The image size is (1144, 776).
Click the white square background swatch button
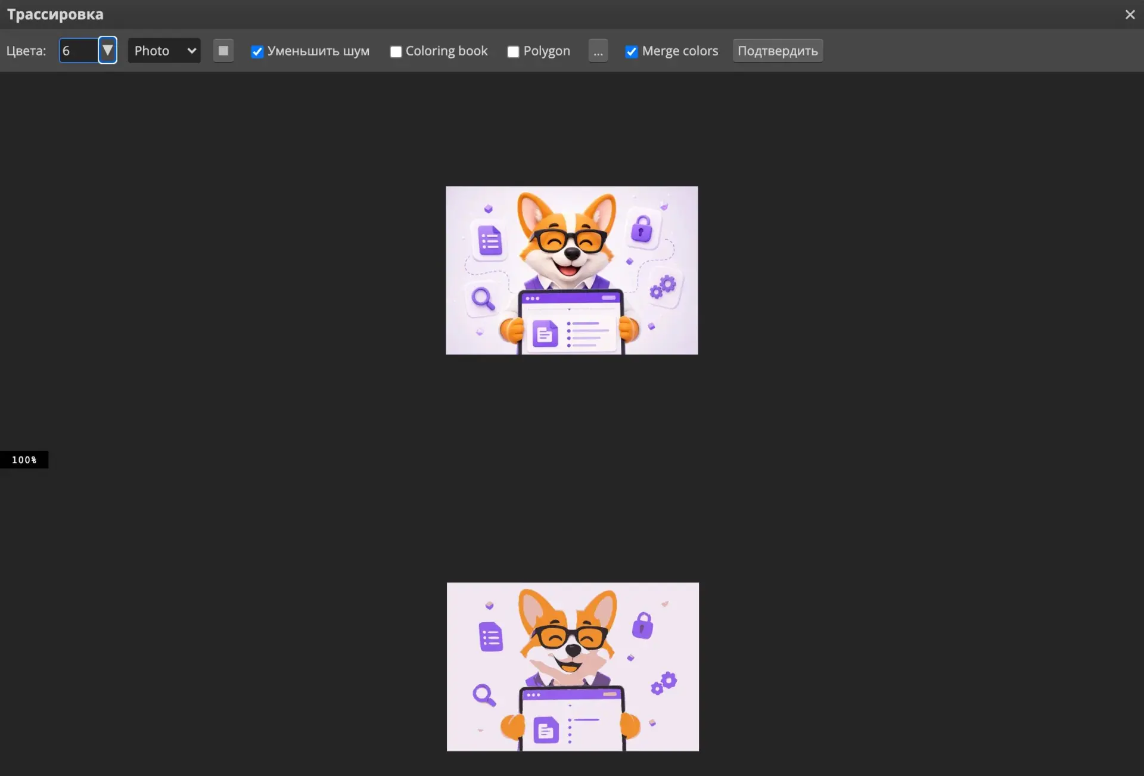tap(223, 51)
